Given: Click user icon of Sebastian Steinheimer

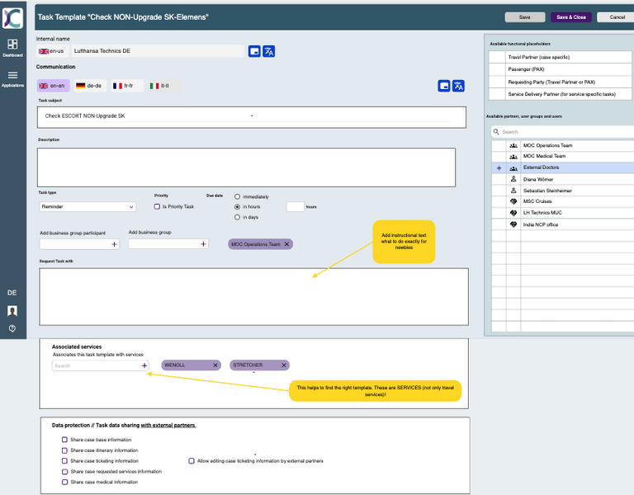Looking at the screenshot, I should [x=513, y=190].
